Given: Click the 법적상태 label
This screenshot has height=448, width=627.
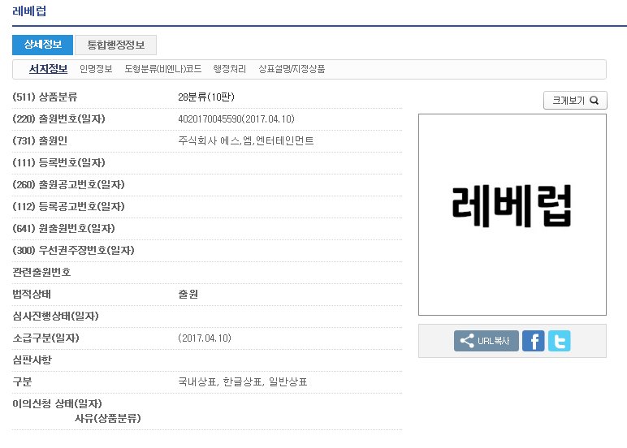Looking at the screenshot, I should point(32,294).
